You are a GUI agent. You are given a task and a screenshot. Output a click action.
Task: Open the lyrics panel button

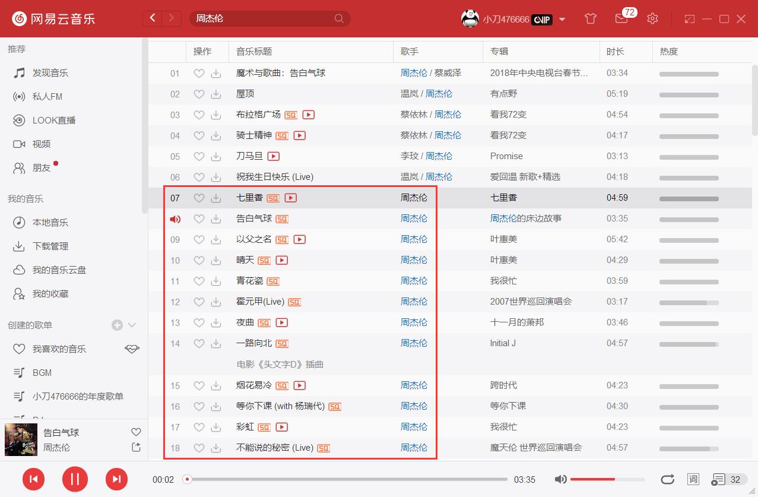click(x=693, y=479)
